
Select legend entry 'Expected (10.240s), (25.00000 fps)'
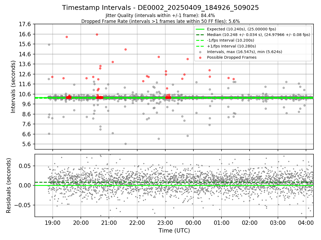point(242,29)
